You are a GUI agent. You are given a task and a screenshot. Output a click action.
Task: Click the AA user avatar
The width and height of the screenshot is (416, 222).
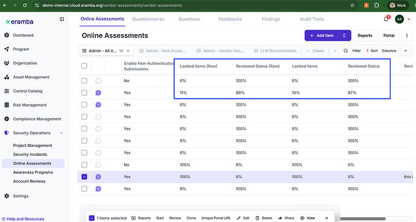[399, 19]
